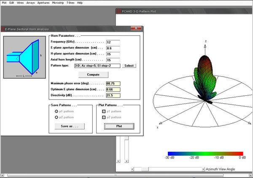
Task: Click the '-30 dB' scale label
Action: click(x=170, y=157)
